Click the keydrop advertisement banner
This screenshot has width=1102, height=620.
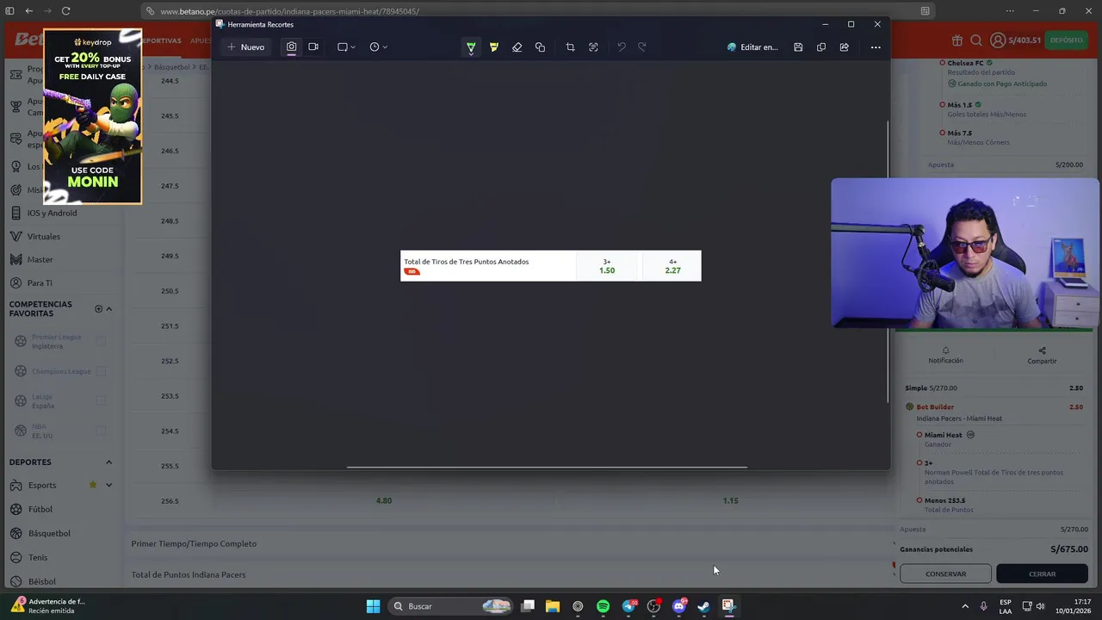click(x=92, y=116)
